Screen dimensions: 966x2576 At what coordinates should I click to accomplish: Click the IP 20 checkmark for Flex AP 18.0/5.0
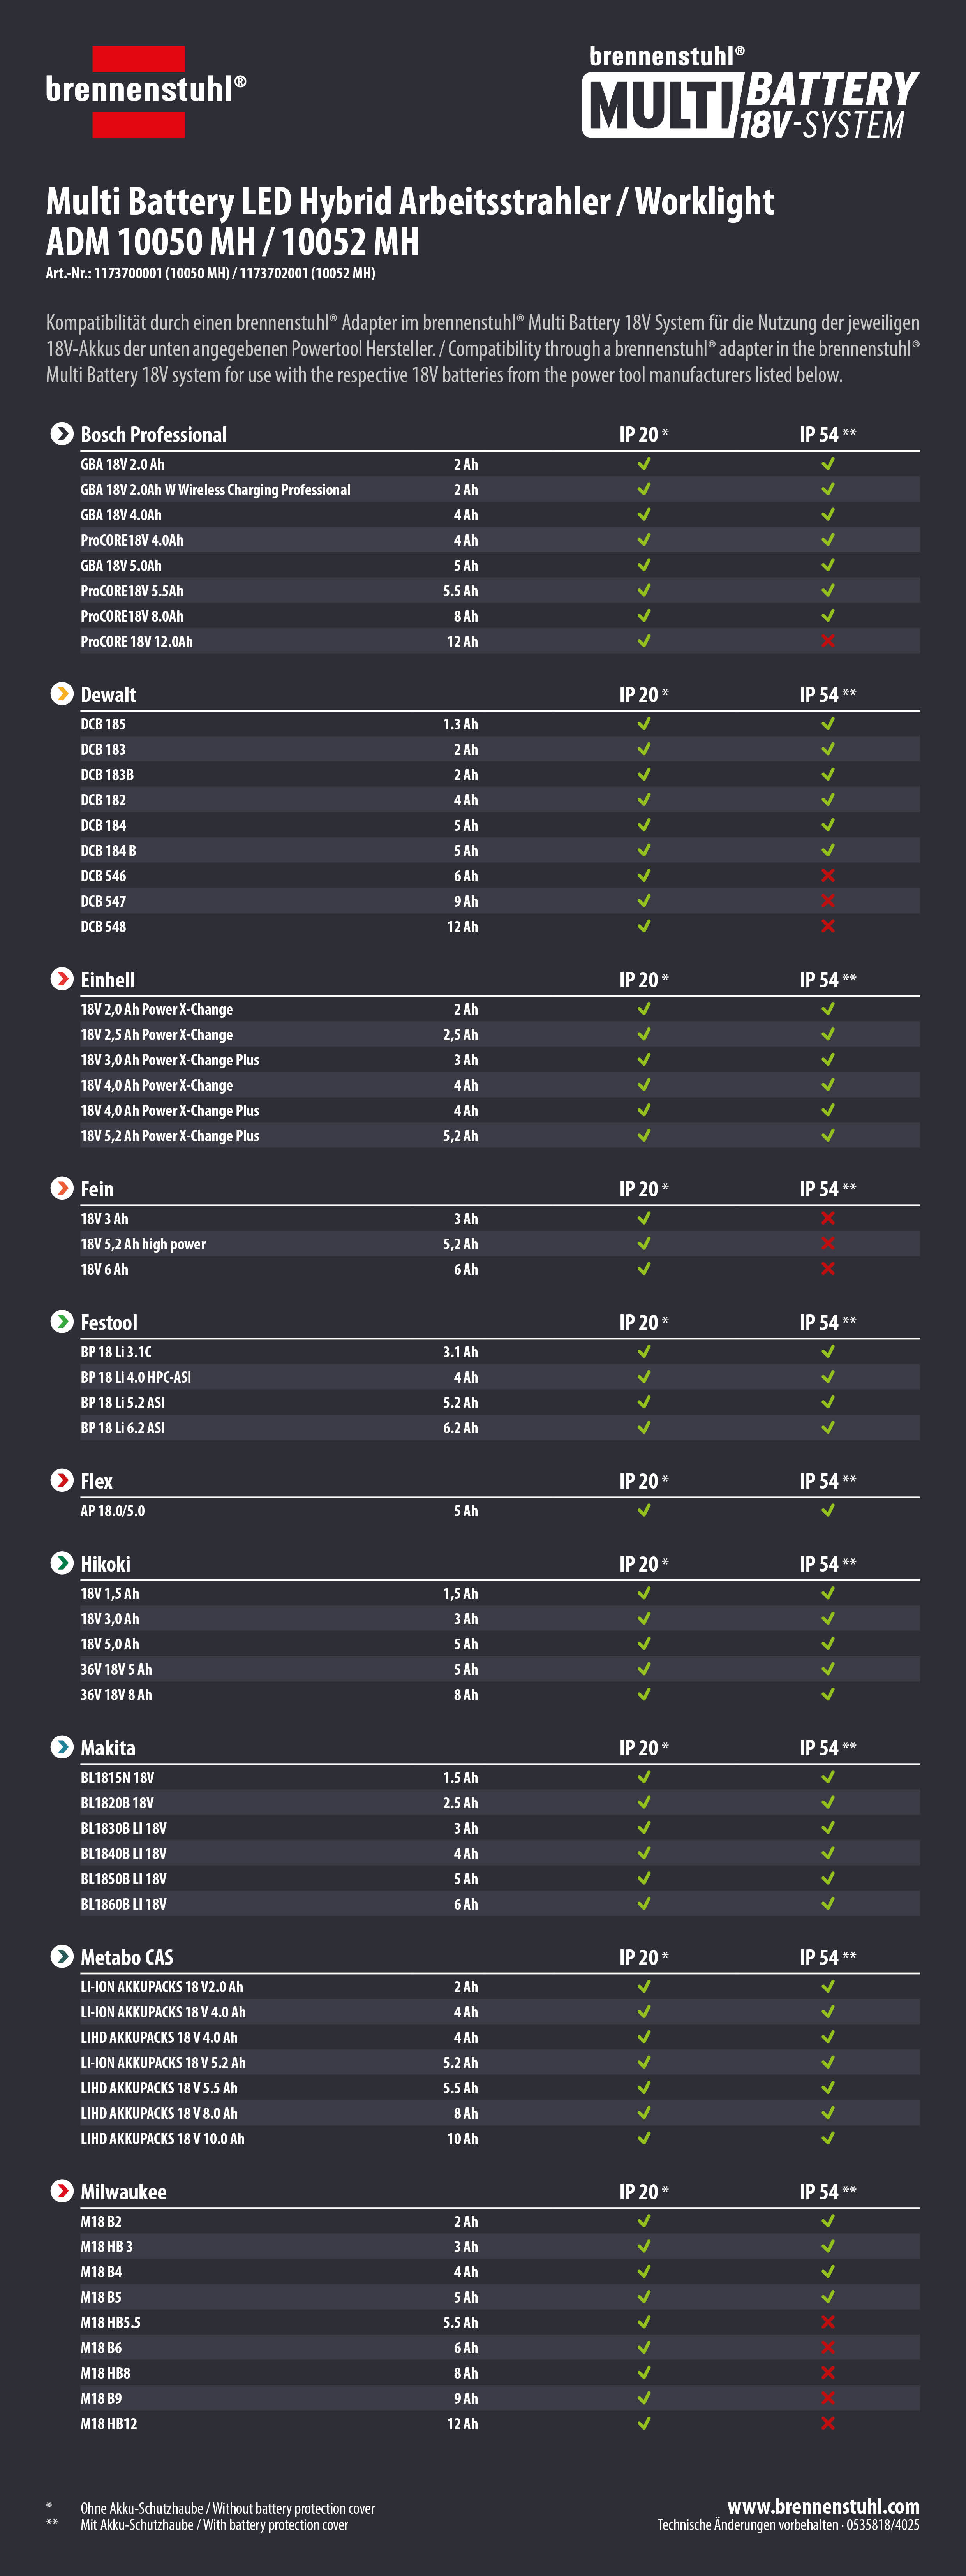click(x=644, y=1510)
